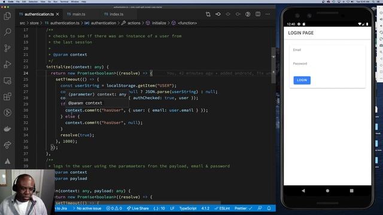Click line number 24 in gutter
Image resolution: width=383 pixels, height=215 pixels.
coord(26,73)
